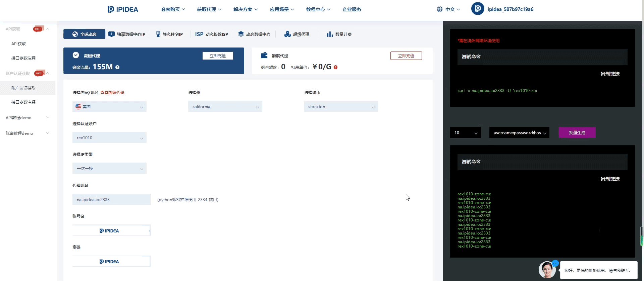Switch to 数量计费 tab
The width and height of the screenshot is (644, 281).
point(339,34)
